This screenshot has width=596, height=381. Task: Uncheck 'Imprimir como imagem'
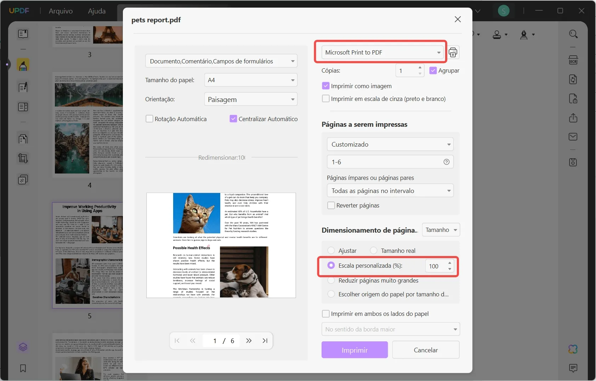(x=325, y=86)
